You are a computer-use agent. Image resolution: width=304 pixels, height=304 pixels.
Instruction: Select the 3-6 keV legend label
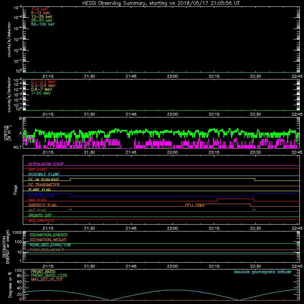(x=40, y=9)
